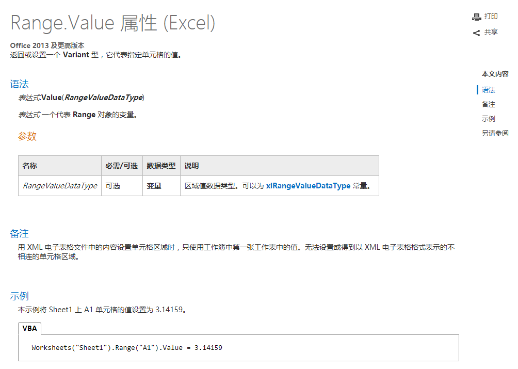This screenshot has height=369, width=518.
Task: Click the 语法 section heading
Action: [19, 84]
